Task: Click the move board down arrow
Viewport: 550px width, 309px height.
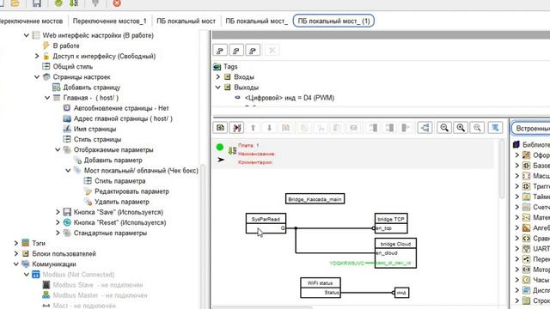Action: point(269,128)
